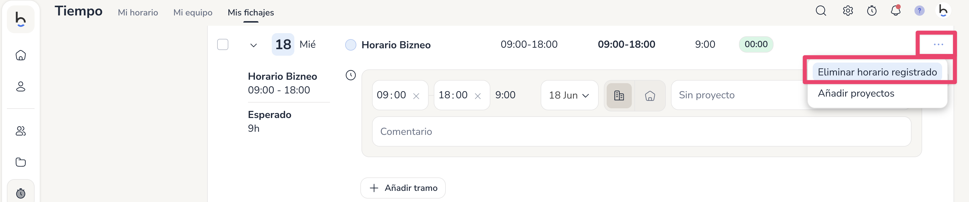The width and height of the screenshot is (969, 202).
Task: Open the profile person icon in sidebar
Action: pos(21,87)
